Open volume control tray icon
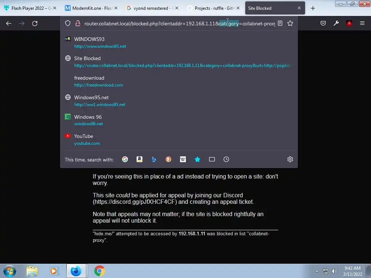The height and width of the screenshot is (278, 371). (x=334, y=271)
